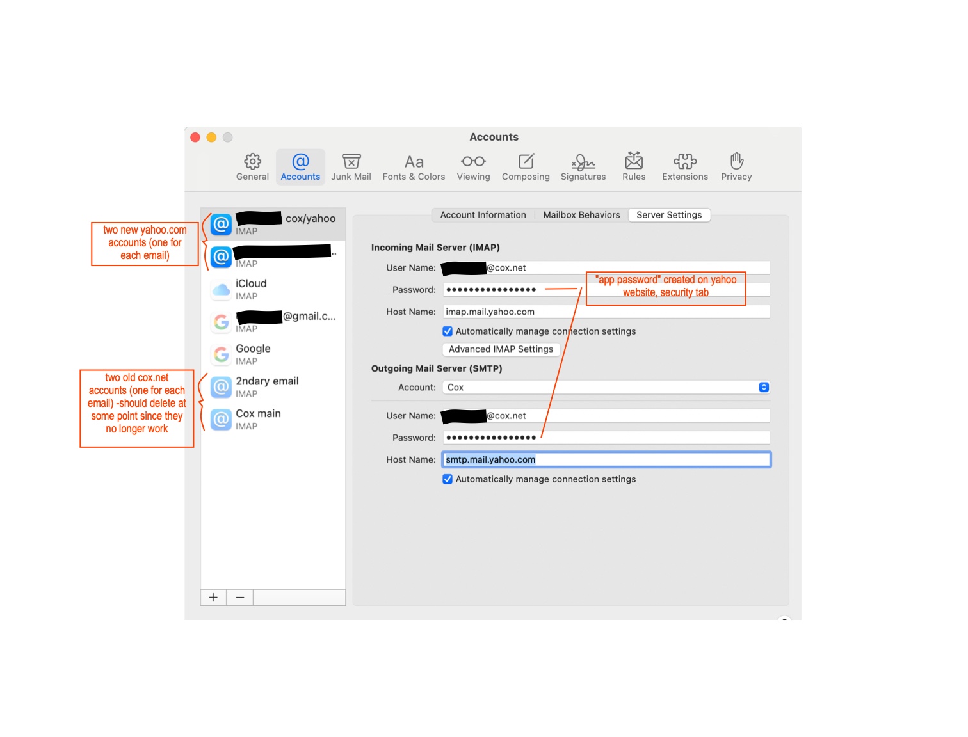Click the 2ndary email account icon
968x737 pixels.
coord(222,387)
